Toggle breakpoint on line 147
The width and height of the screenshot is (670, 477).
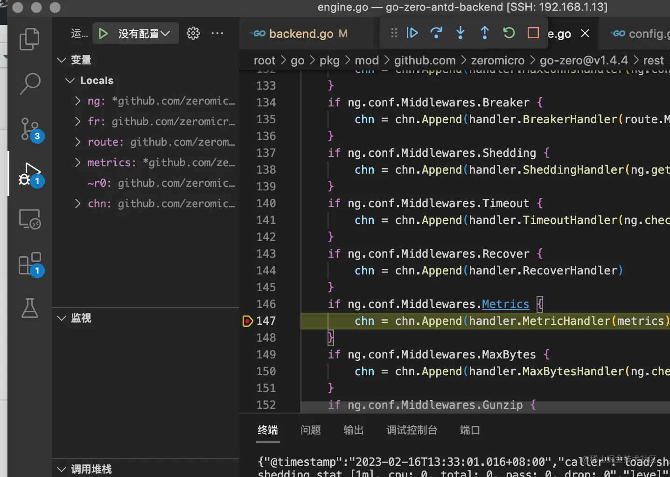[x=248, y=321]
